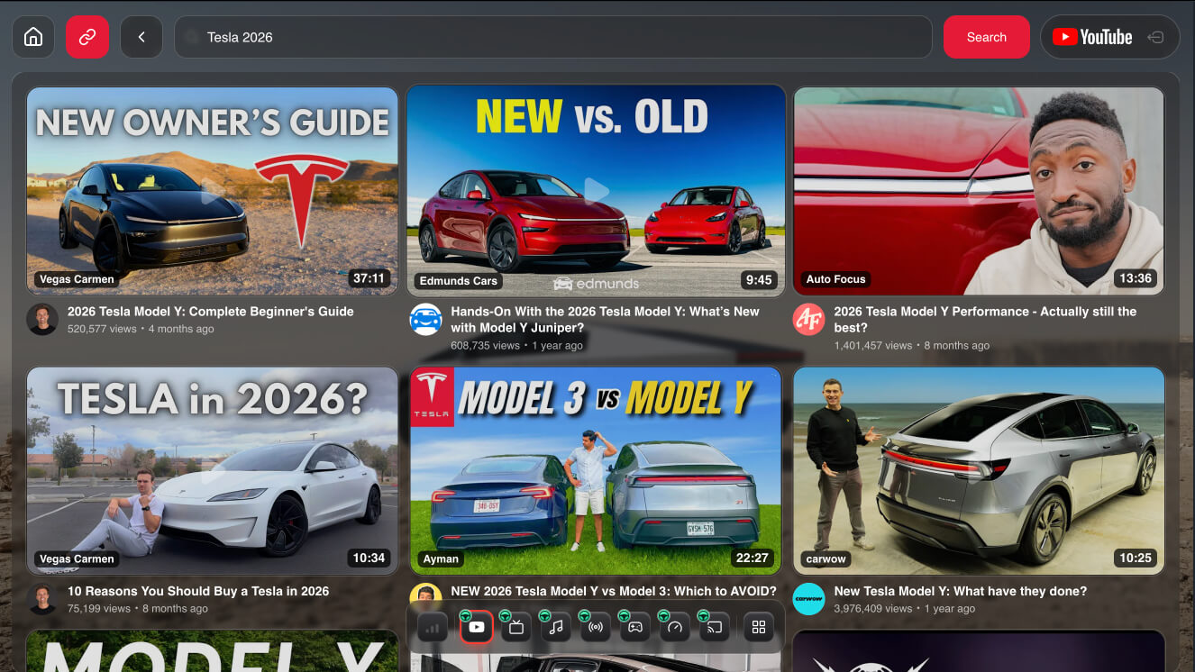Click Vegas Carmen avatar beside 10 Reasons title
Screen dimensions: 1195x672
42,599
